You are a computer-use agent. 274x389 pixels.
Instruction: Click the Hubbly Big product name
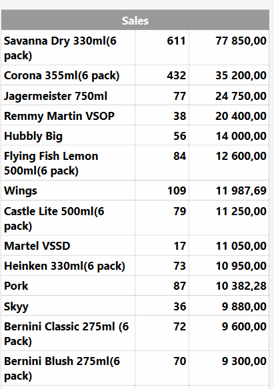[33, 136]
